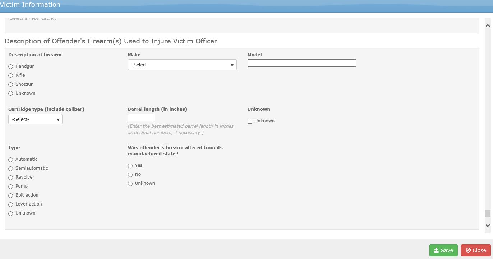Save the victim information form
Image resolution: width=493 pixels, height=259 pixels.
pos(443,250)
